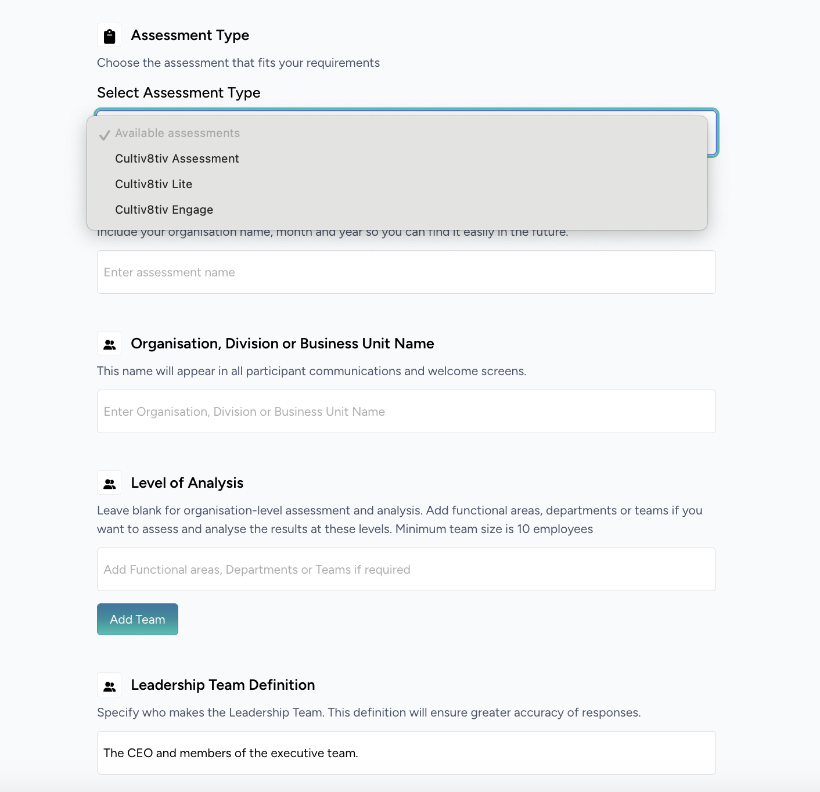
Task: Click the Level of Analysis heading
Action: 187,483
